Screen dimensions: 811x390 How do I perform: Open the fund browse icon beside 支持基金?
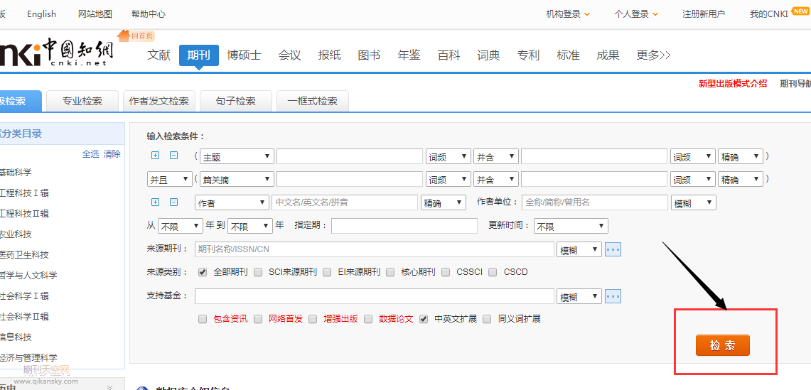[x=613, y=296]
